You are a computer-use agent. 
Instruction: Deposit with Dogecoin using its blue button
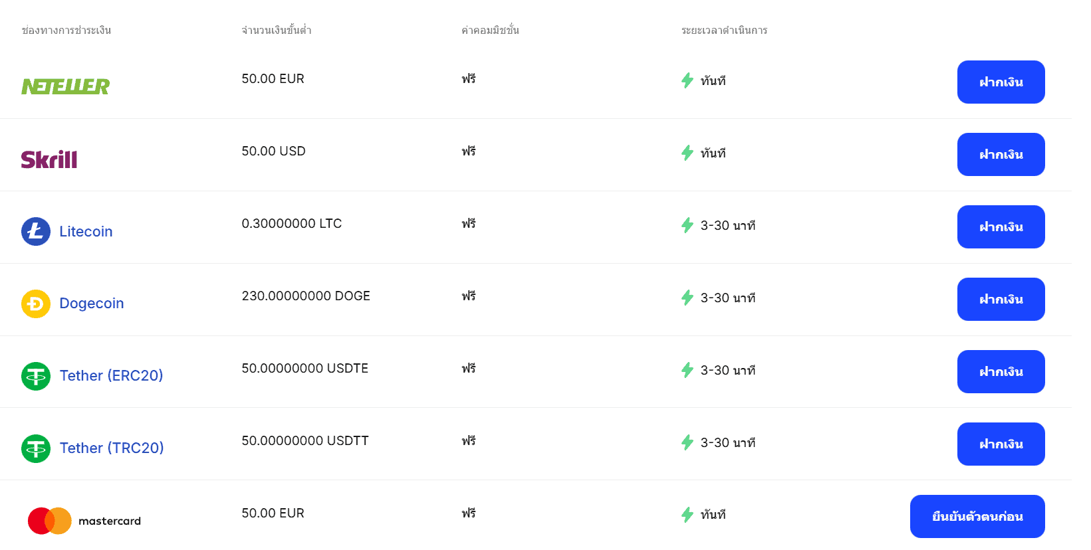(x=1001, y=299)
